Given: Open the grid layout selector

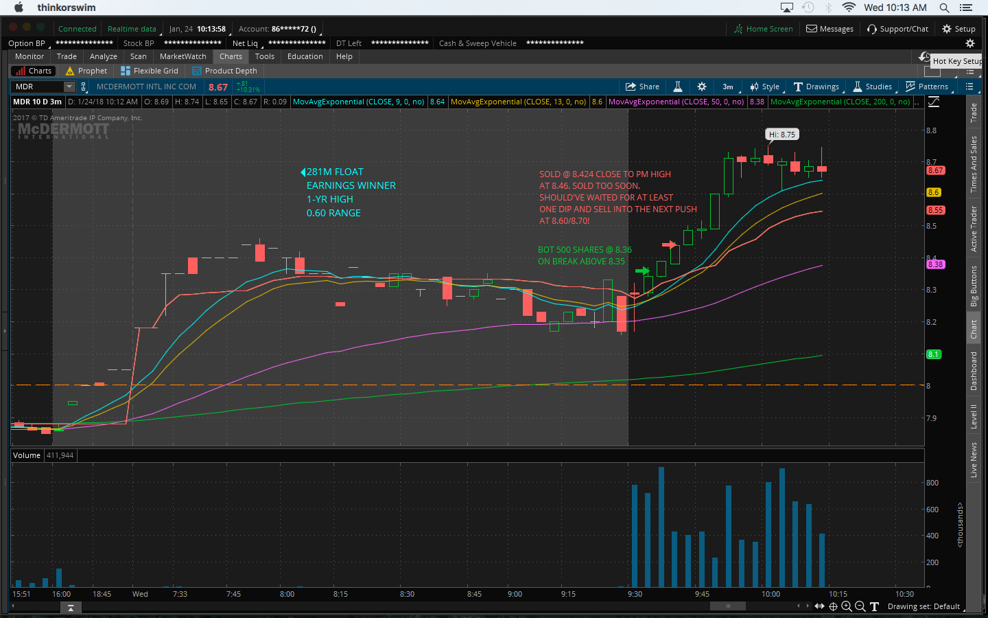Looking at the screenshot, I should pyautogui.click(x=932, y=71).
